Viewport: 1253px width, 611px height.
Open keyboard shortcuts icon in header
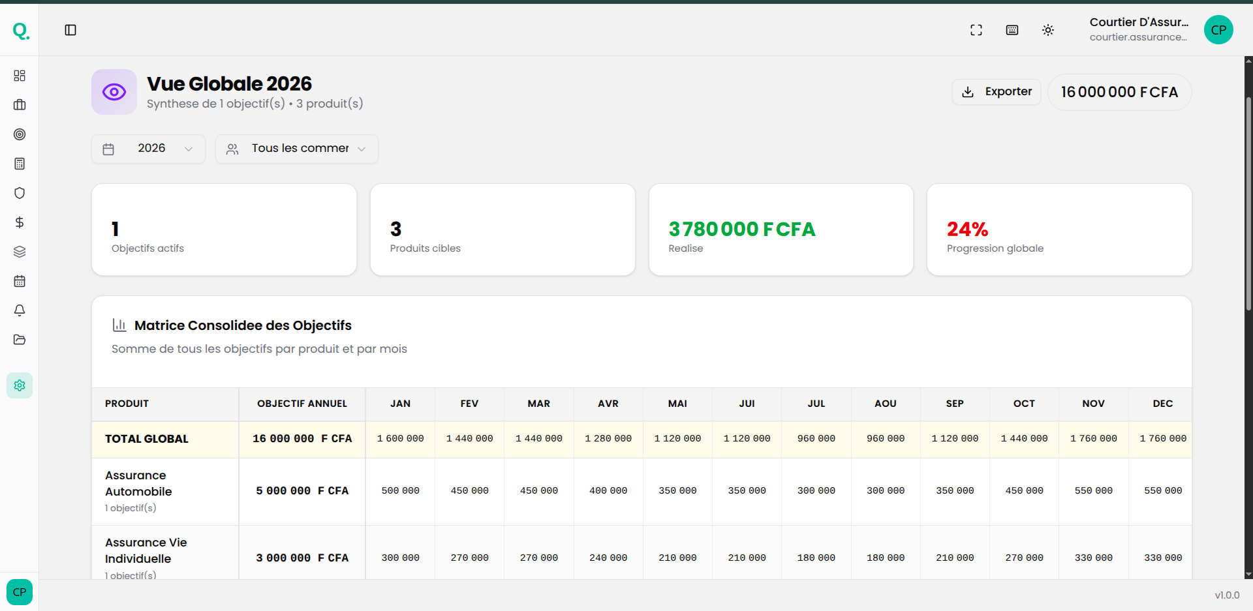pos(1012,30)
